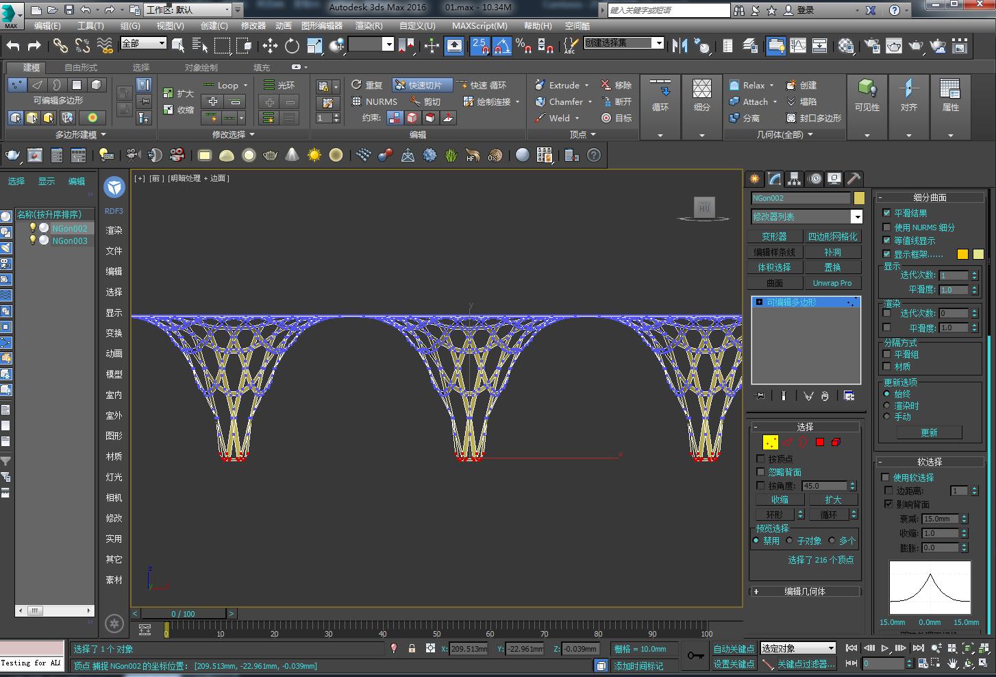Click the X coordinate input field
Screen dimensions: 996x677
469,648
